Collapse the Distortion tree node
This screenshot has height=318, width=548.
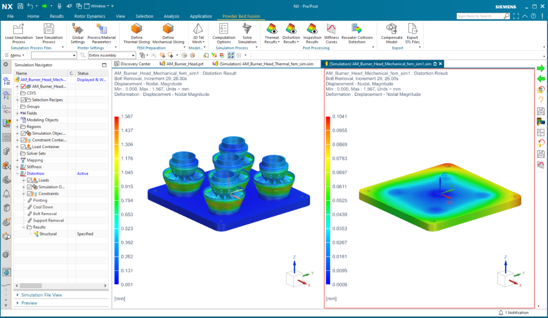coord(17,173)
